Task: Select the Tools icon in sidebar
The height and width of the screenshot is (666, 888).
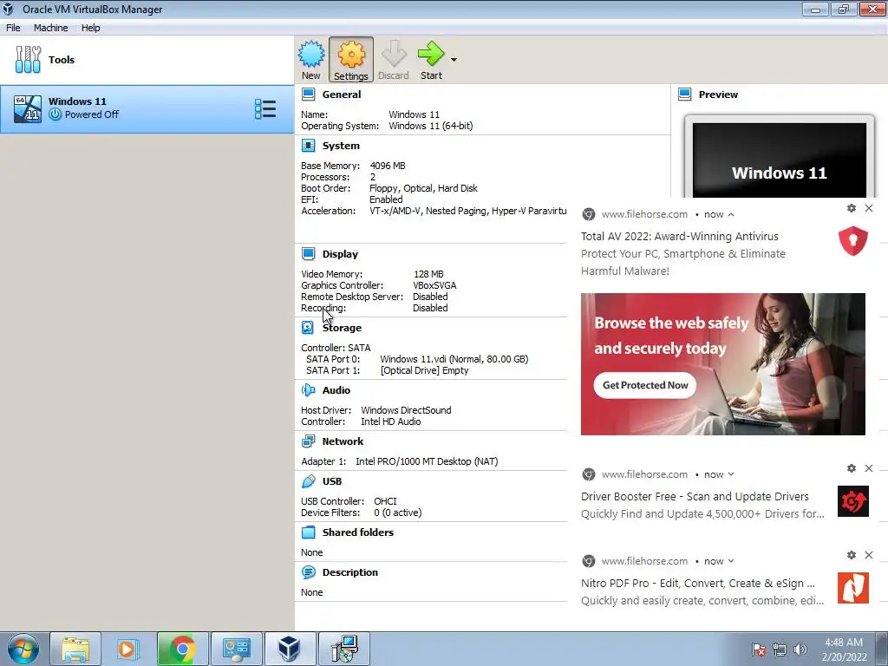Action: (x=28, y=60)
